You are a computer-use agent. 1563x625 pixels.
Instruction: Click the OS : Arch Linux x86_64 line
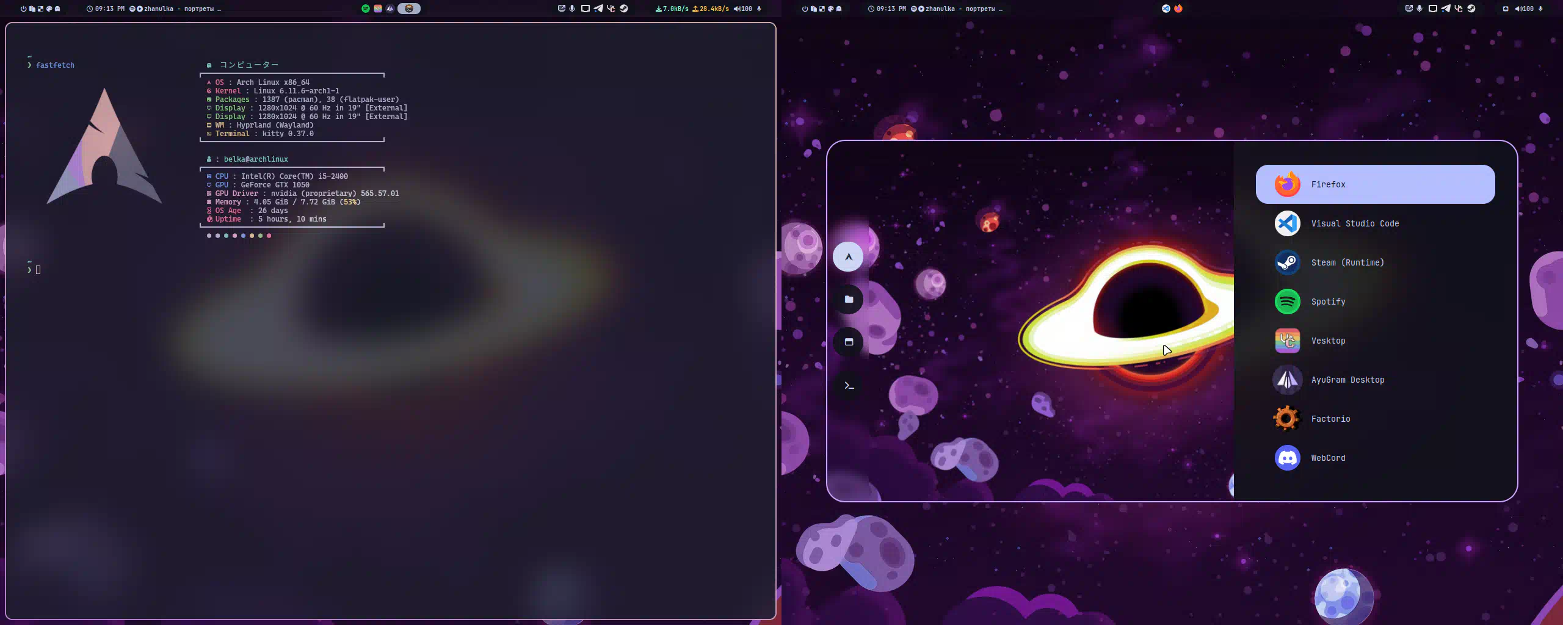pos(258,82)
